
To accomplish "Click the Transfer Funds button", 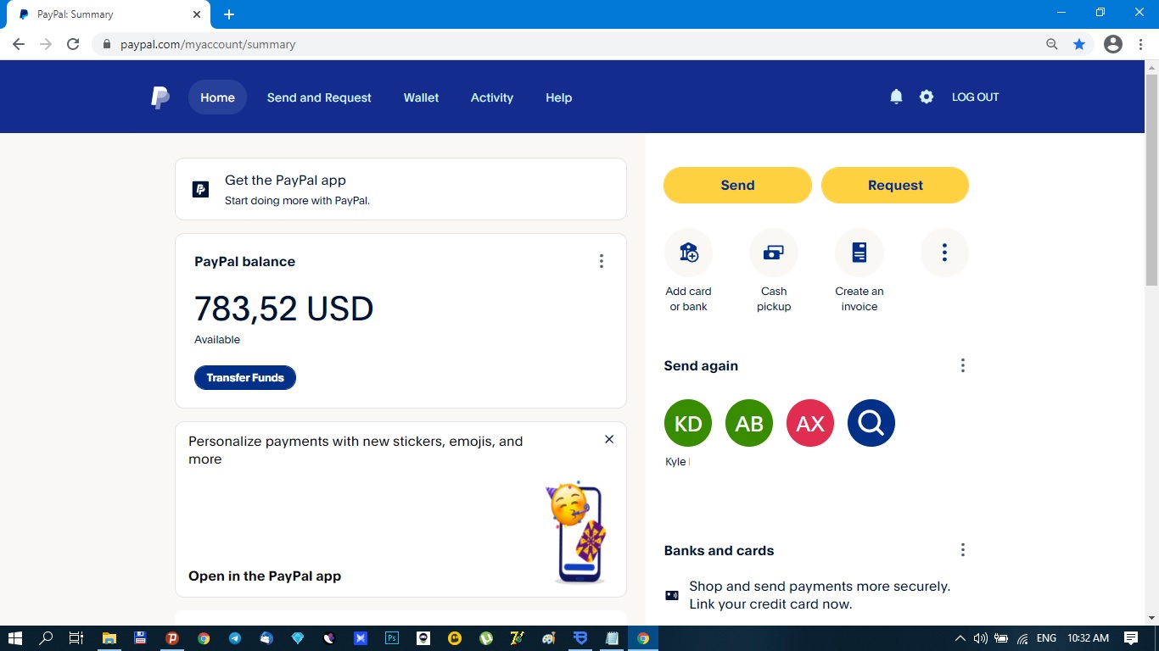I will [245, 377].
